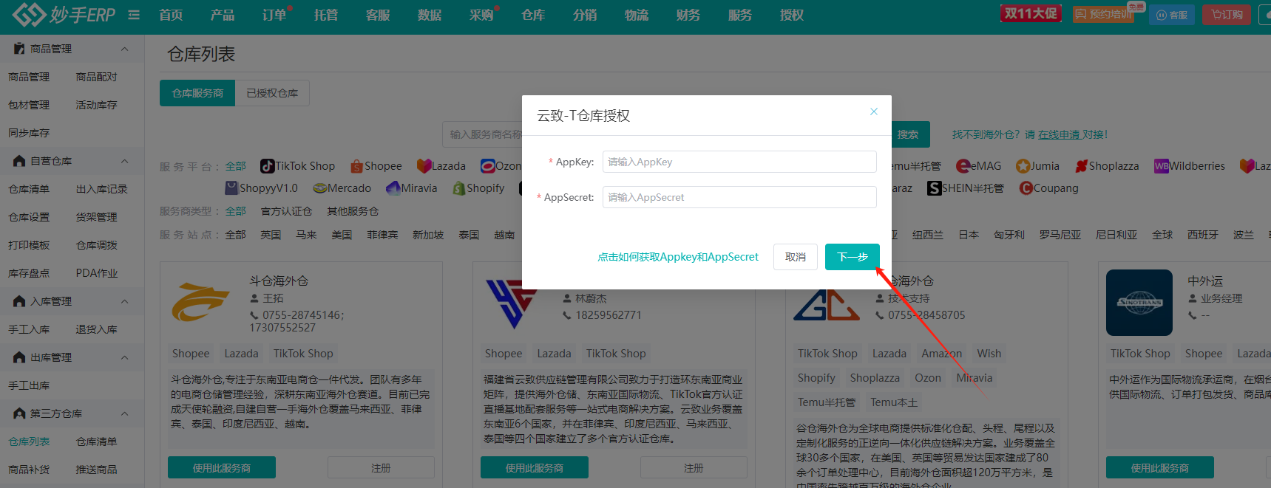
Task: Open 同步库存 in sidebar
Action: 29,133
